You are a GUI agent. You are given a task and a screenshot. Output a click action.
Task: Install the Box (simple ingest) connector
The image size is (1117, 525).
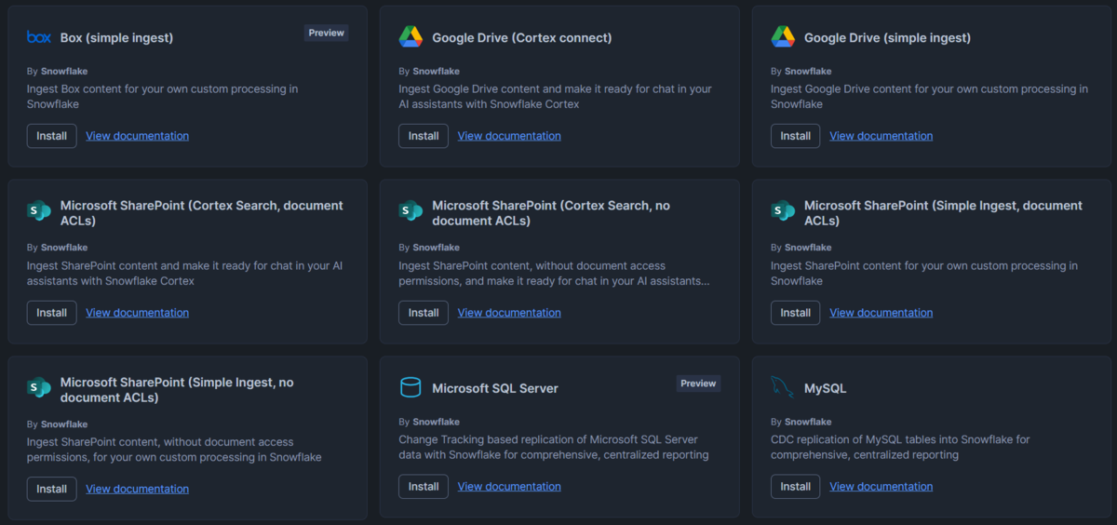51,136
